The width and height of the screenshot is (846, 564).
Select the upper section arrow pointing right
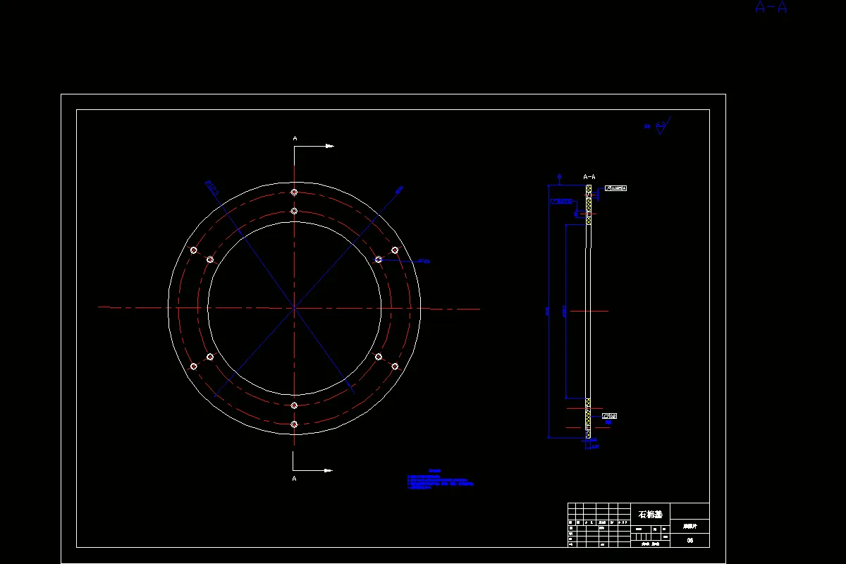[x=329, y=146]
